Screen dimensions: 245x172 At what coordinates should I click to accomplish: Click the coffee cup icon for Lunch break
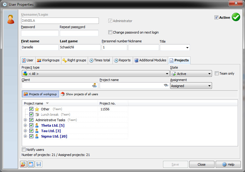(37, 115)
